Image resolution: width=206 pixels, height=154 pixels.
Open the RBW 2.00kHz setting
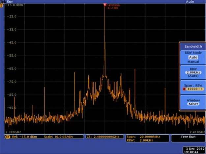pyautogui.click(x=193, y=72)
